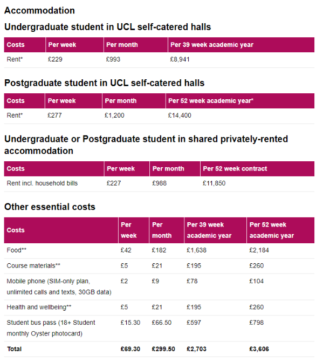The width and height of the screenshot is (316, 363).
Task: Click the 'Other essential costs' heading
Action: (50, 207)
